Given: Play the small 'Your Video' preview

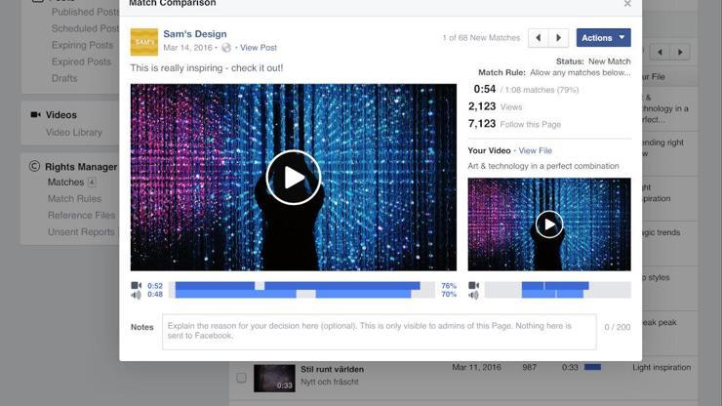Looking at the screenshot, I should click(x=549, y=224).
